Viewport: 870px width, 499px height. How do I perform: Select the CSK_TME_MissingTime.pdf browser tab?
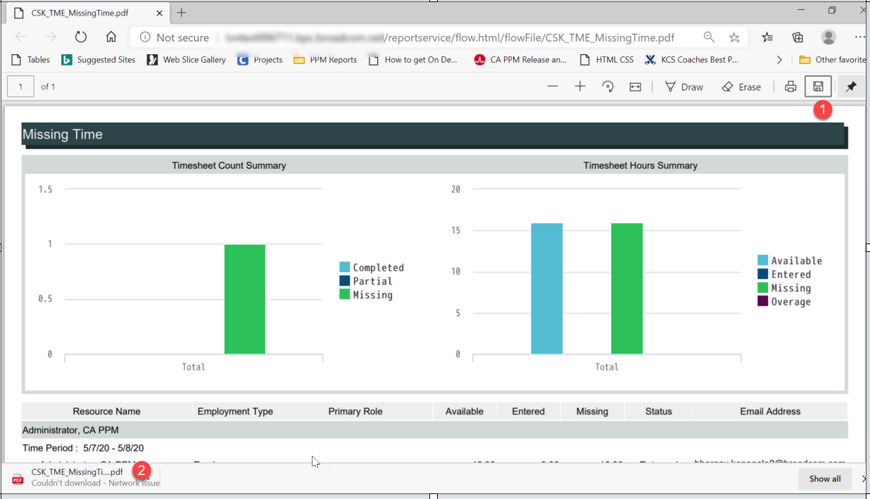tap(80, 13)
